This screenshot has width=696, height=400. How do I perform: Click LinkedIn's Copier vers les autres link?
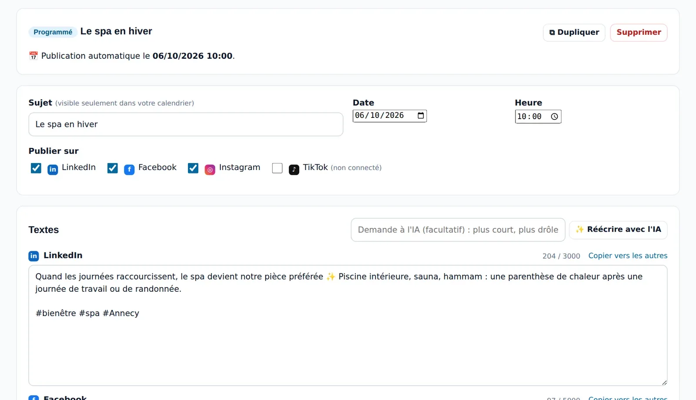click(x=628, y=256)
